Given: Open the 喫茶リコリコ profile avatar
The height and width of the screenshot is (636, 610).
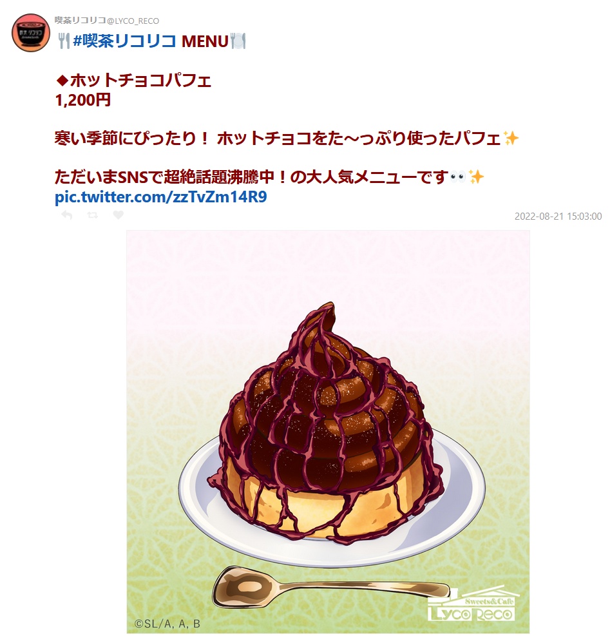Looking at the screenshot, I should point(31,33).
